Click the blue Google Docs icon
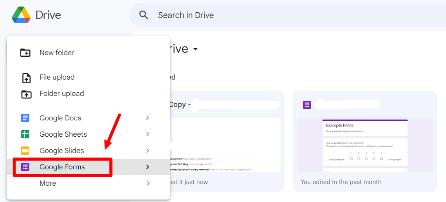The image size is (446, 202). (x=25, y=118)
